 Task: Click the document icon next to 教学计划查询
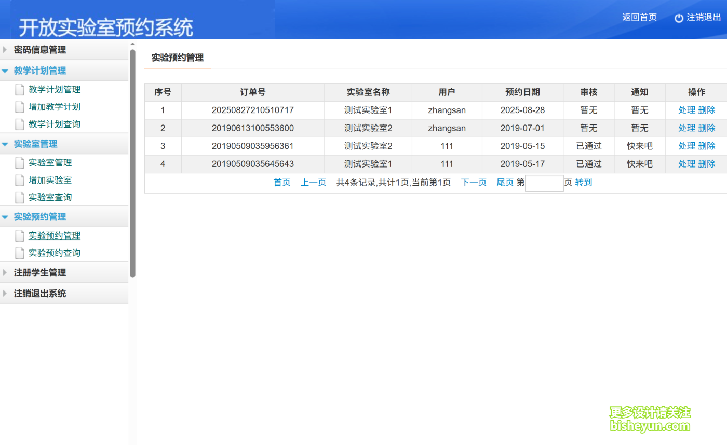point(20,124)
